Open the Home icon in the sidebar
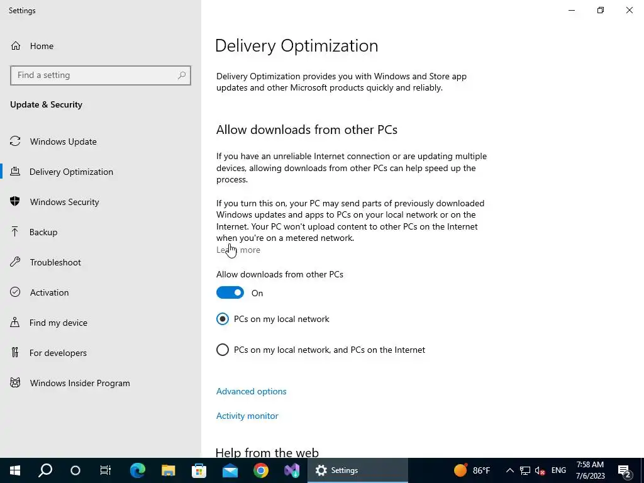 click(x=16, y=45)
